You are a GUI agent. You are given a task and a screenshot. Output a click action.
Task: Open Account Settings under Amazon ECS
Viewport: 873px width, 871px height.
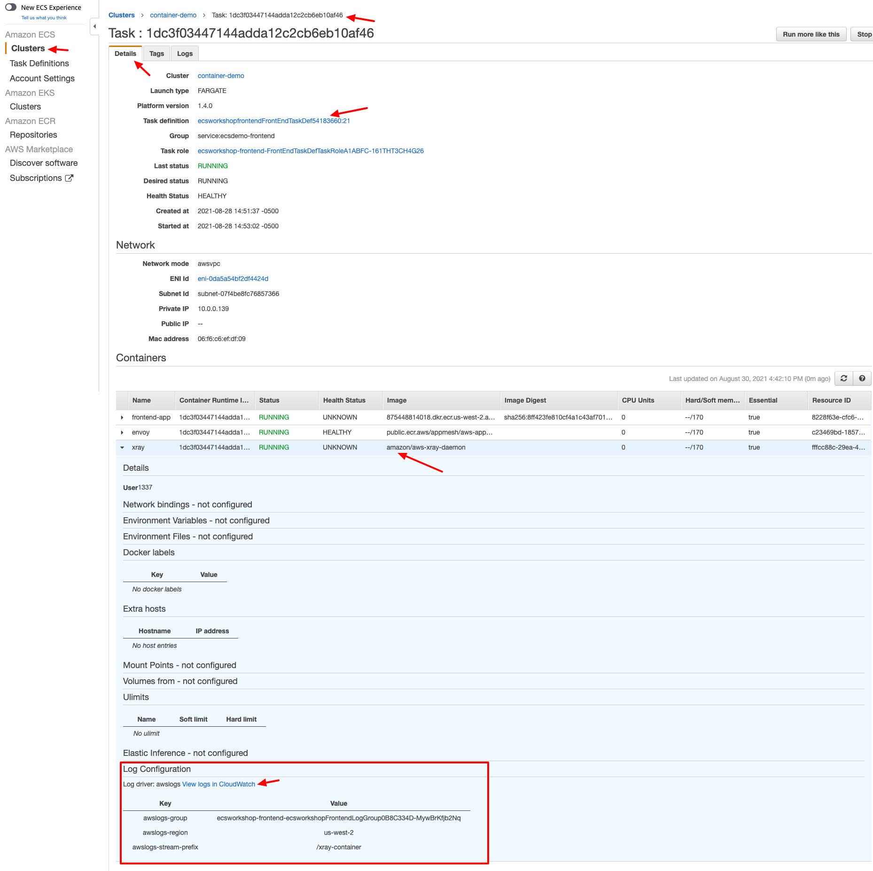42,78
